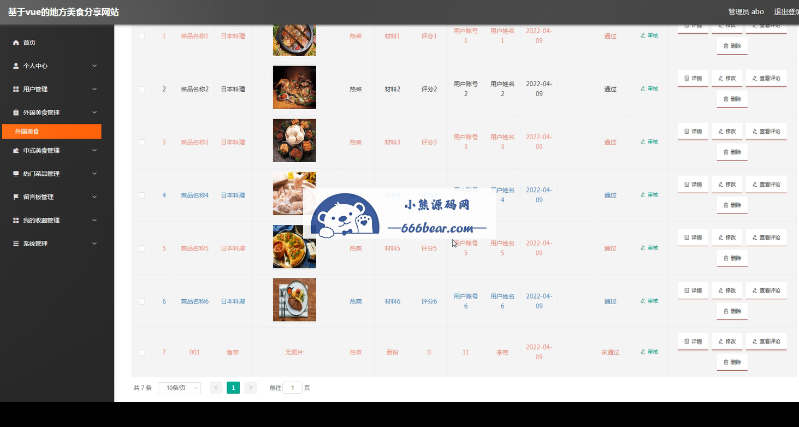
Task: Expand the 用户管理 menu chevron
Action: point(94,89)
